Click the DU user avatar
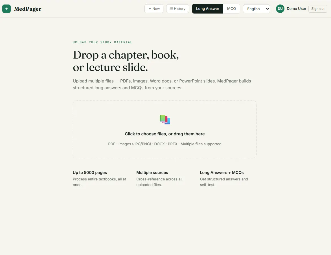The height and width of the screenshot is (255, 331). (x=280, y=9)
